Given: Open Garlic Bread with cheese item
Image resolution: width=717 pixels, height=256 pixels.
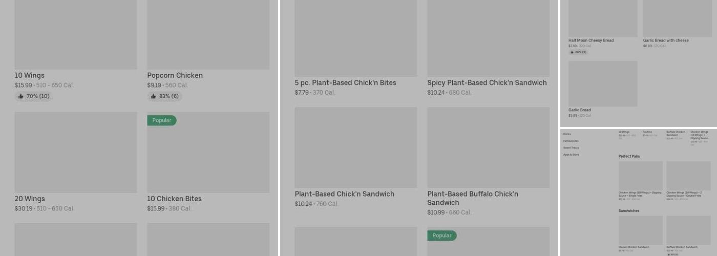Looking at the screenshot, I should click(666, 40).
